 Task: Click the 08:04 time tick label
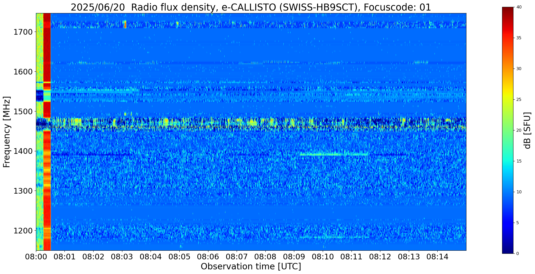click(x=151, y=257)
